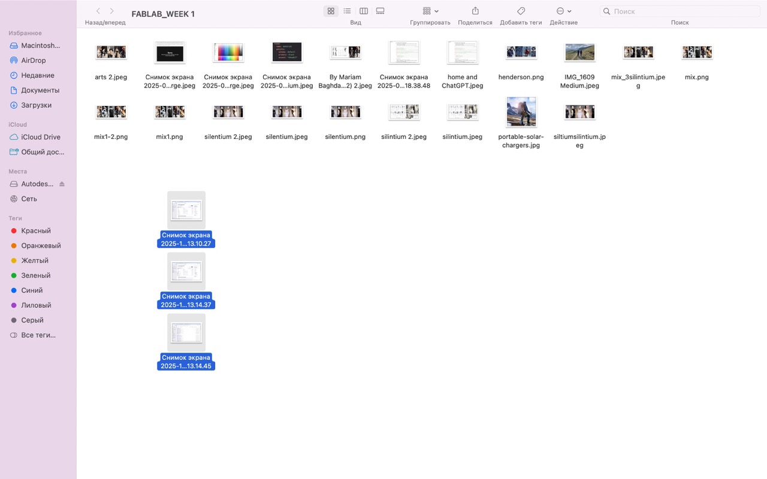Screen dimensions: 767x479
Task: Eject the Autodesk volume in sidebar
Action: [62, 184]
